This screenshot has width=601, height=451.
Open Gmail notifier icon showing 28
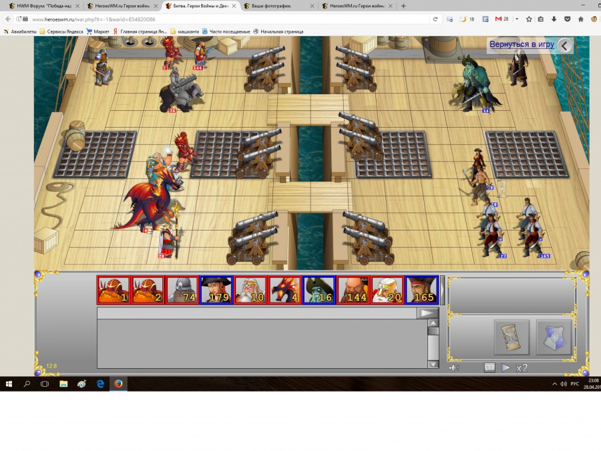pos(502,19)
